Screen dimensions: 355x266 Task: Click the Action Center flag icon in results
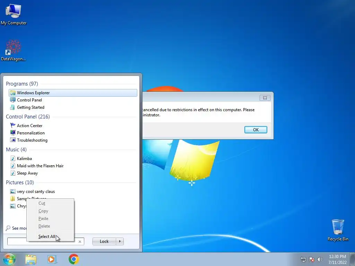[x=13, y=125]
